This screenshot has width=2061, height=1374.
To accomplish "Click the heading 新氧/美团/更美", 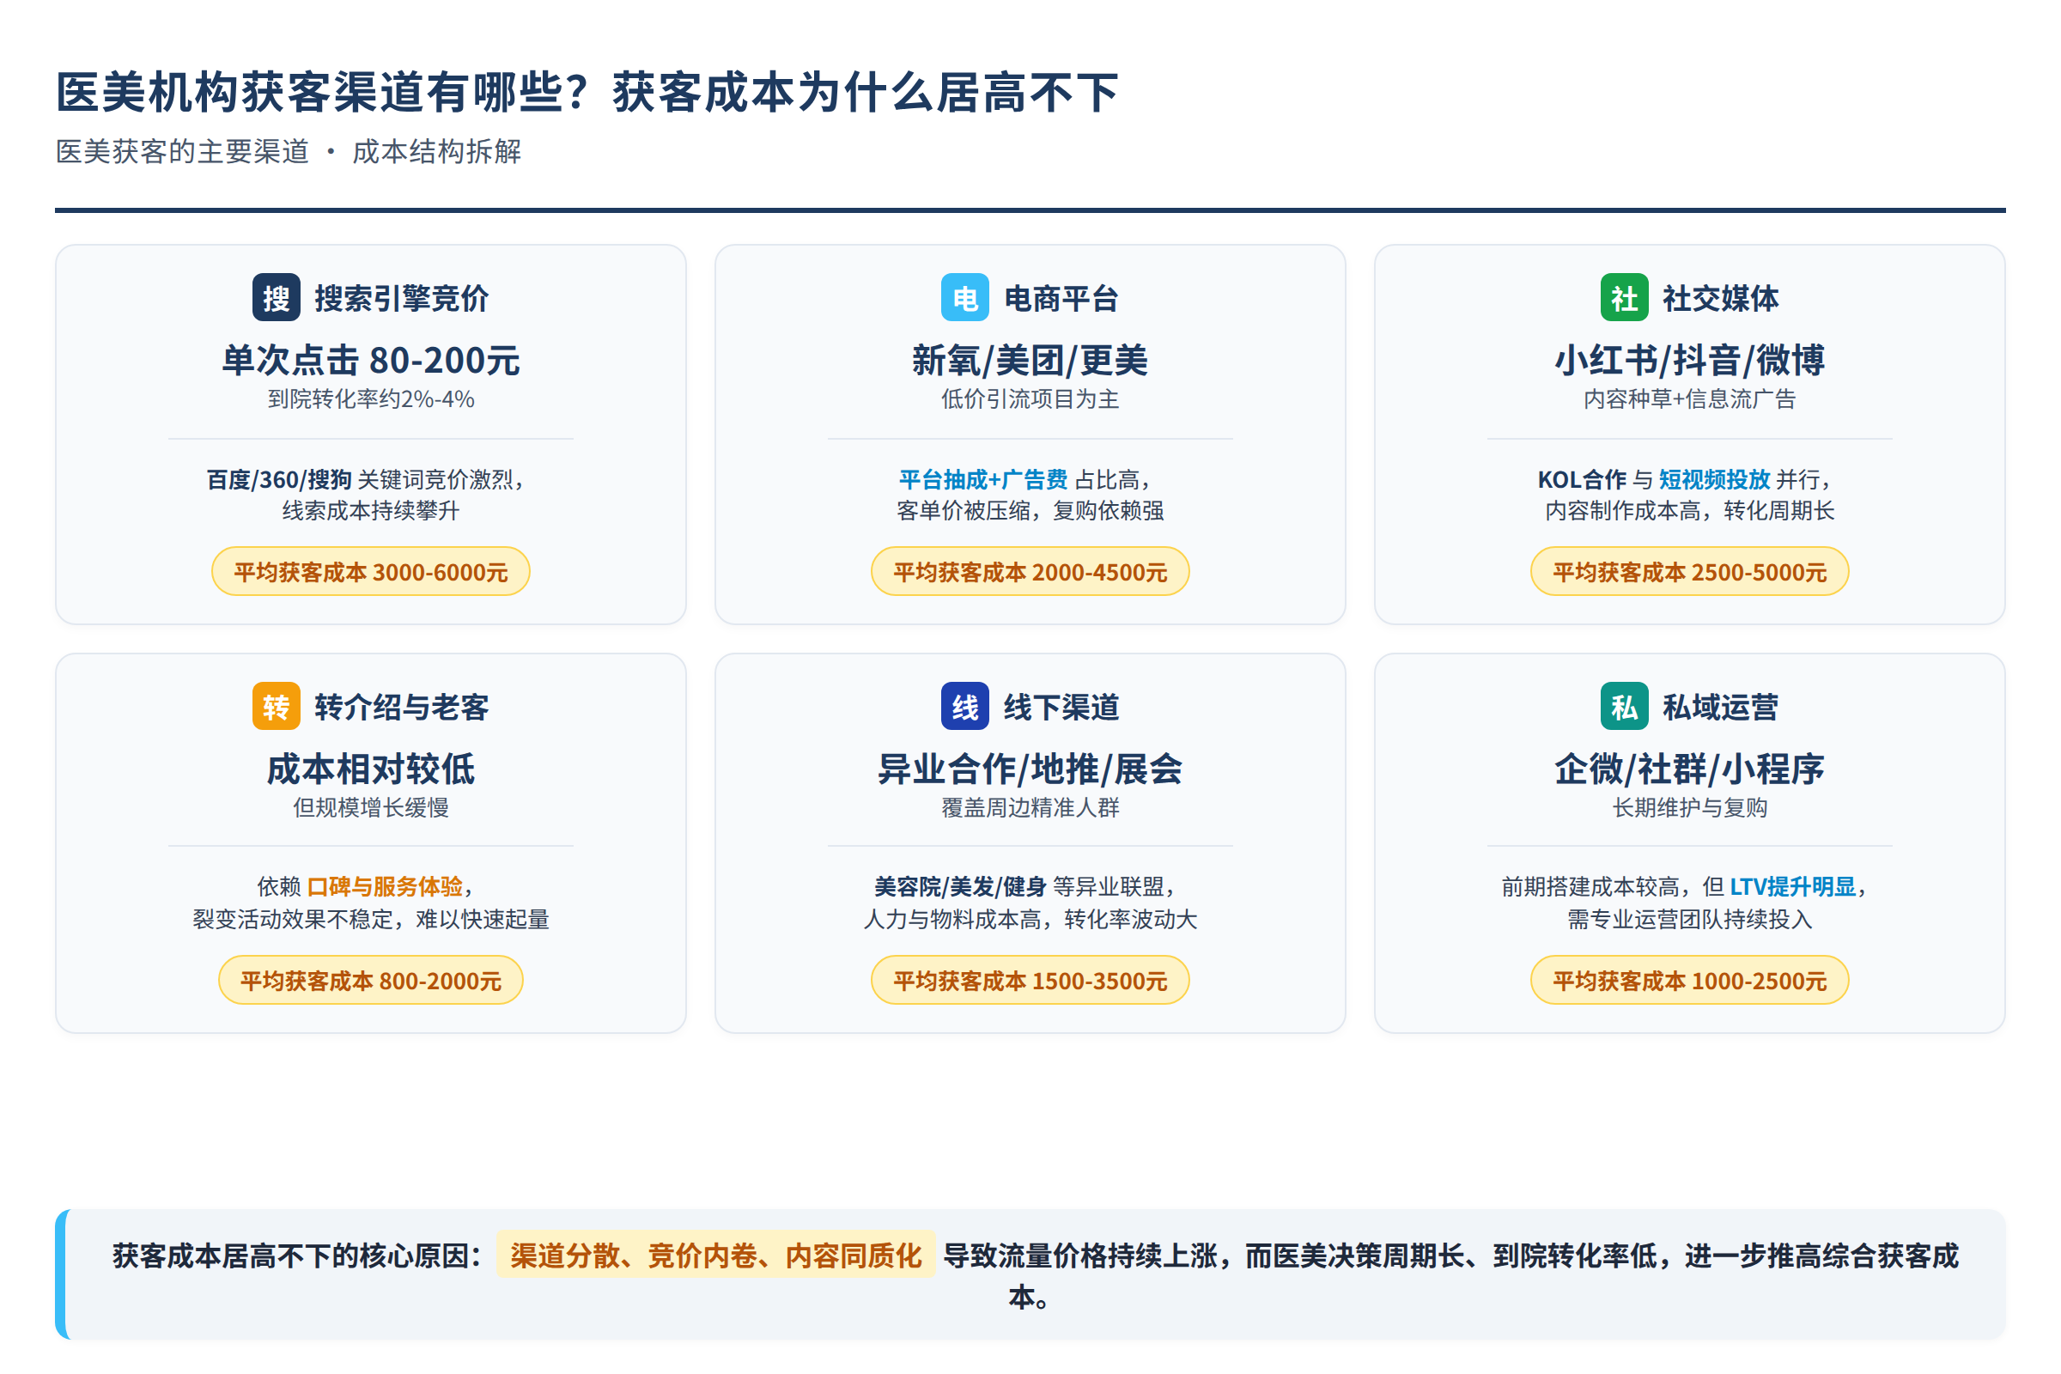I will pos(1030,360).
